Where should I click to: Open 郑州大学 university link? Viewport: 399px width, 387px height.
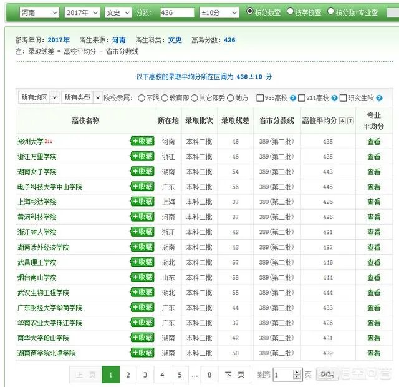pos(31,141)
